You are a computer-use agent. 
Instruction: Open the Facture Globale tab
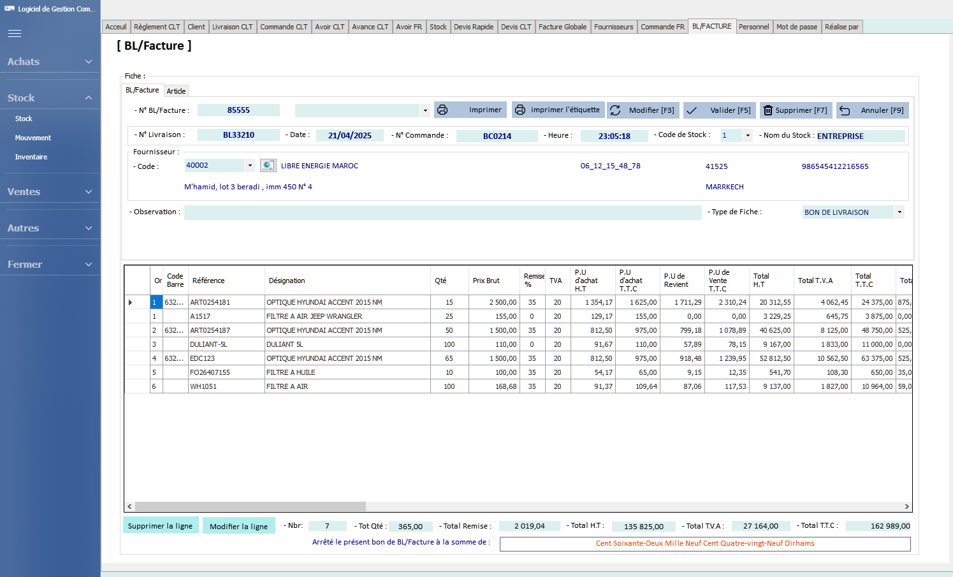coord(562,27)
